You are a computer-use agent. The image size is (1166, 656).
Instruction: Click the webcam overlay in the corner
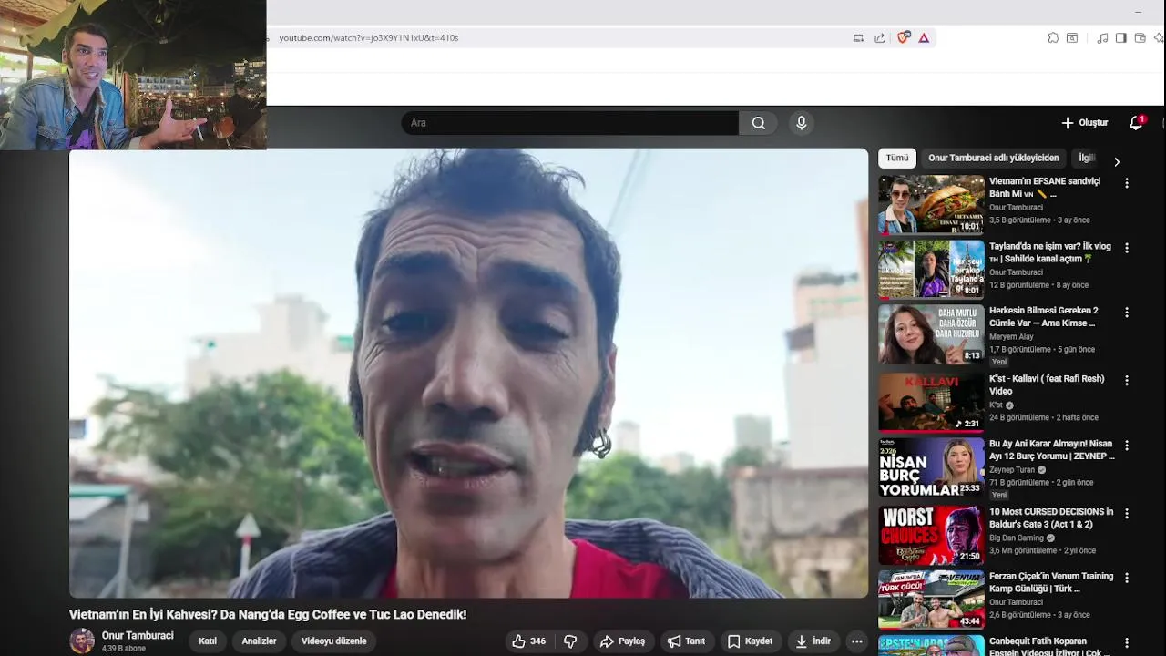(133, 75)
